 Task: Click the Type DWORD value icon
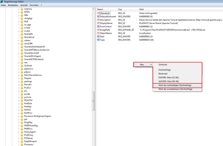click(98, 40)
